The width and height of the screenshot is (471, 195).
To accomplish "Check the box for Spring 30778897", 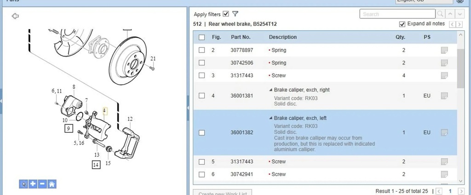I will point(202,50).
